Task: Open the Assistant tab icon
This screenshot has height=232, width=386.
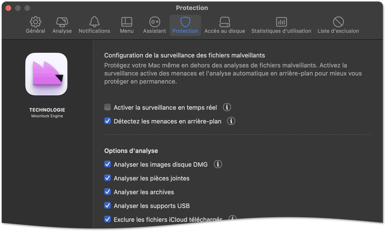Action: pyautogui.click(x=154, y=25)
